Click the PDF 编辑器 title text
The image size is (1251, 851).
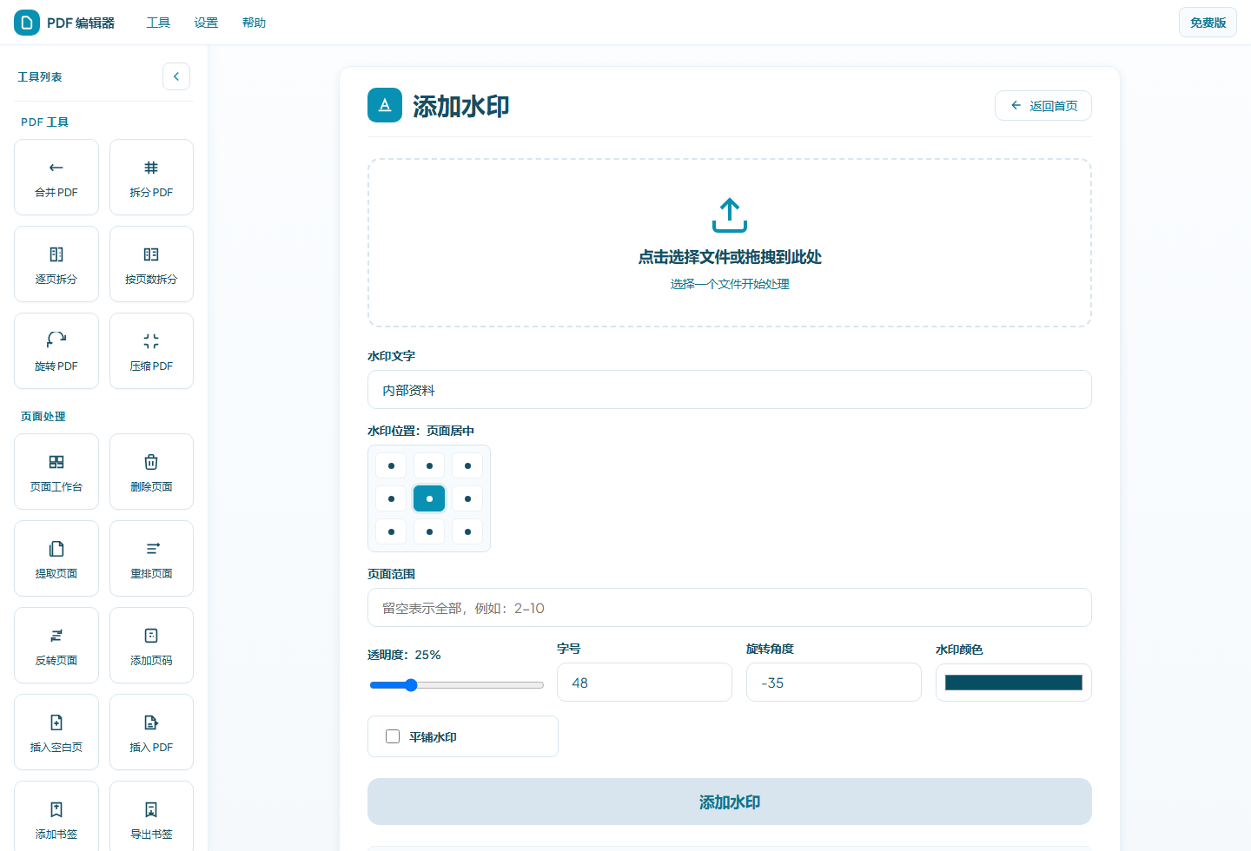(x=81, y=23)
